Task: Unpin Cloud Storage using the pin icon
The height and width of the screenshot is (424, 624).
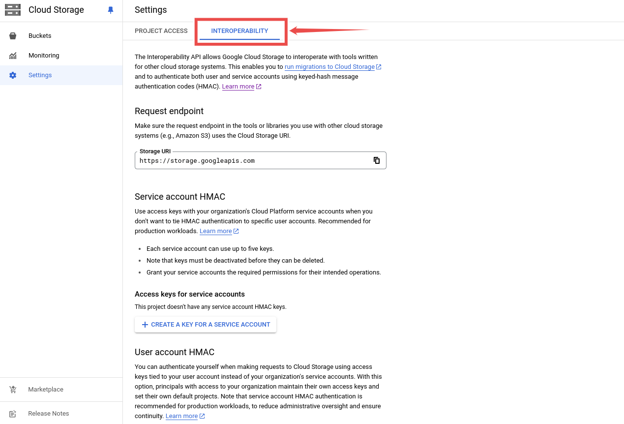Action: (111, 10)
